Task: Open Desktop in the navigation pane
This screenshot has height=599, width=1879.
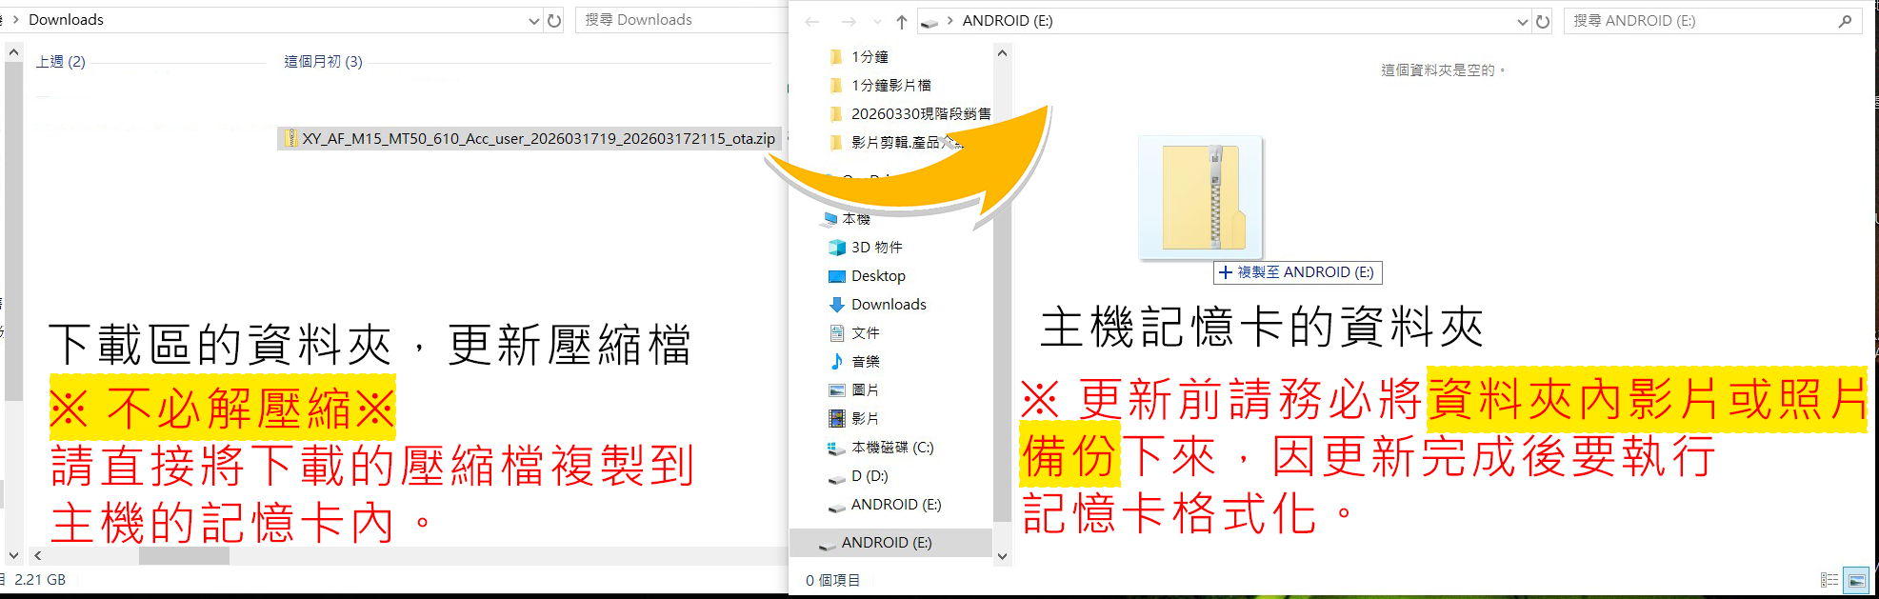Action: [x=877, y=276]
